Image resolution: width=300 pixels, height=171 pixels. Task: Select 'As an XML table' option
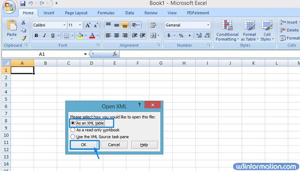[87, 123]
